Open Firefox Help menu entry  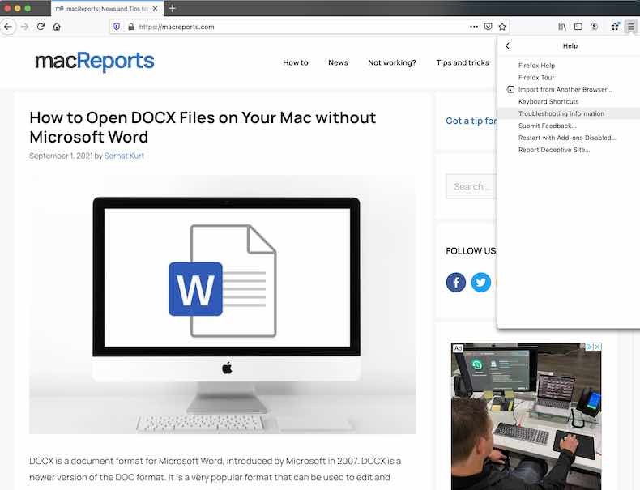click(537, 66)
